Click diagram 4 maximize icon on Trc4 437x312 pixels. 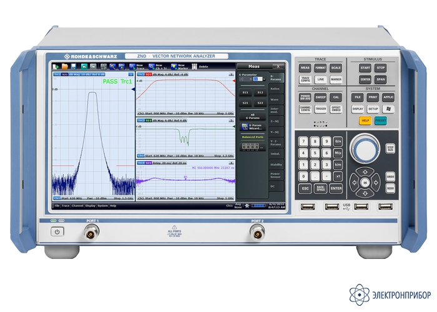click(x=231, y=163)
